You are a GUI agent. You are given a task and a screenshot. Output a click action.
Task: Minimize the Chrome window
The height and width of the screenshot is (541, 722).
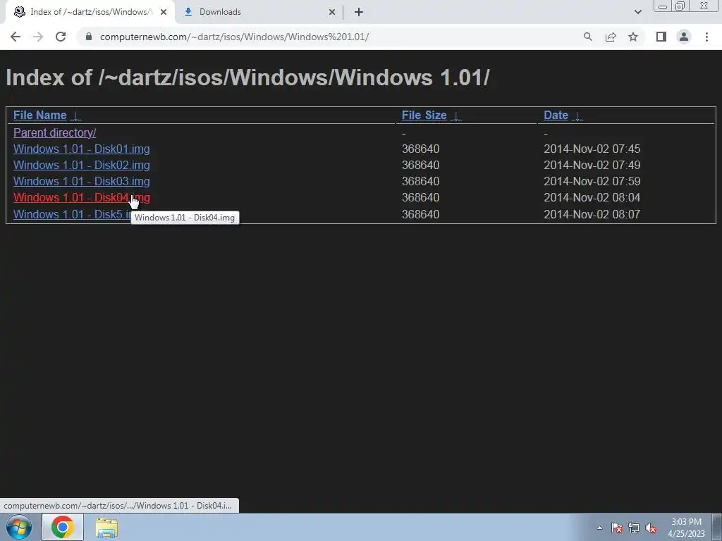[663, 6]
